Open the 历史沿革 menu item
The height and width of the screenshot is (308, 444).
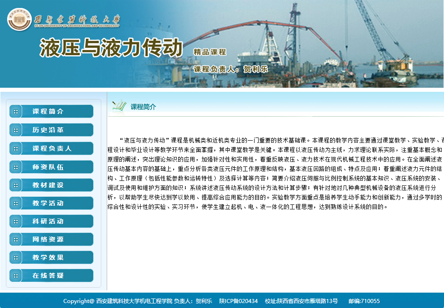[x=48, y=130]
